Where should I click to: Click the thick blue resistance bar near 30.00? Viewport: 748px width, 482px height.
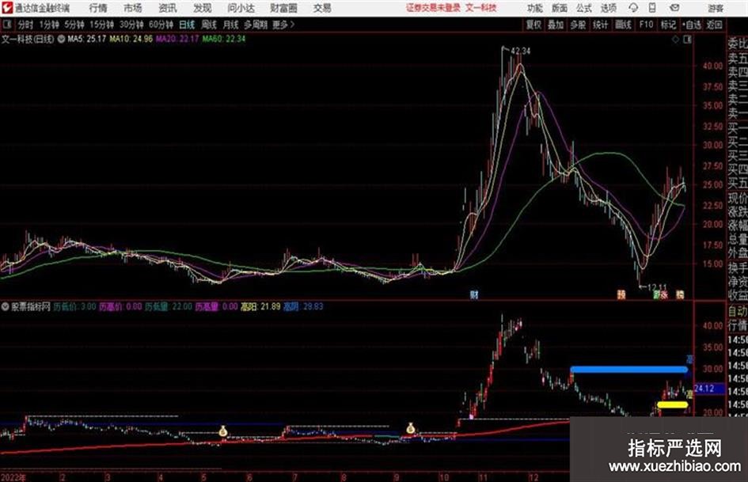pyautogui.click(x=629, y=370)
